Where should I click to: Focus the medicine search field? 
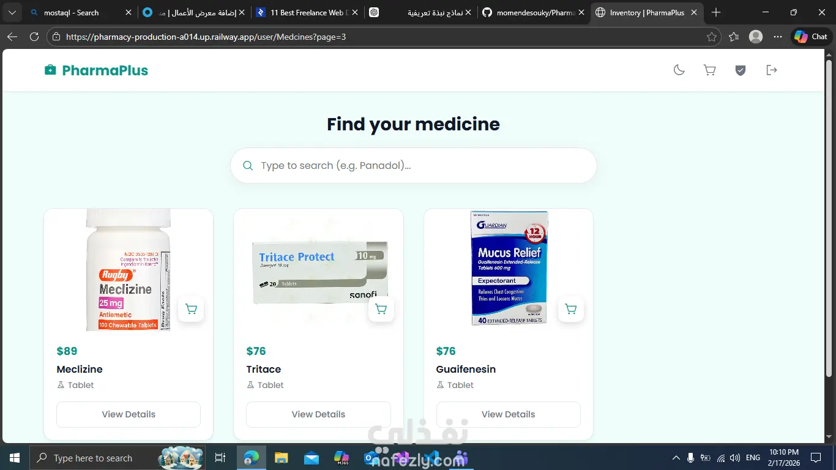pyautogui.click(x=414, y=165)
